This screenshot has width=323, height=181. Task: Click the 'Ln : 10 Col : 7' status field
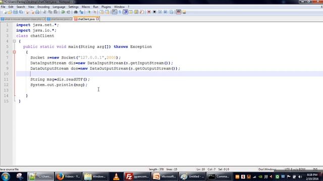(x=206, y=169)
